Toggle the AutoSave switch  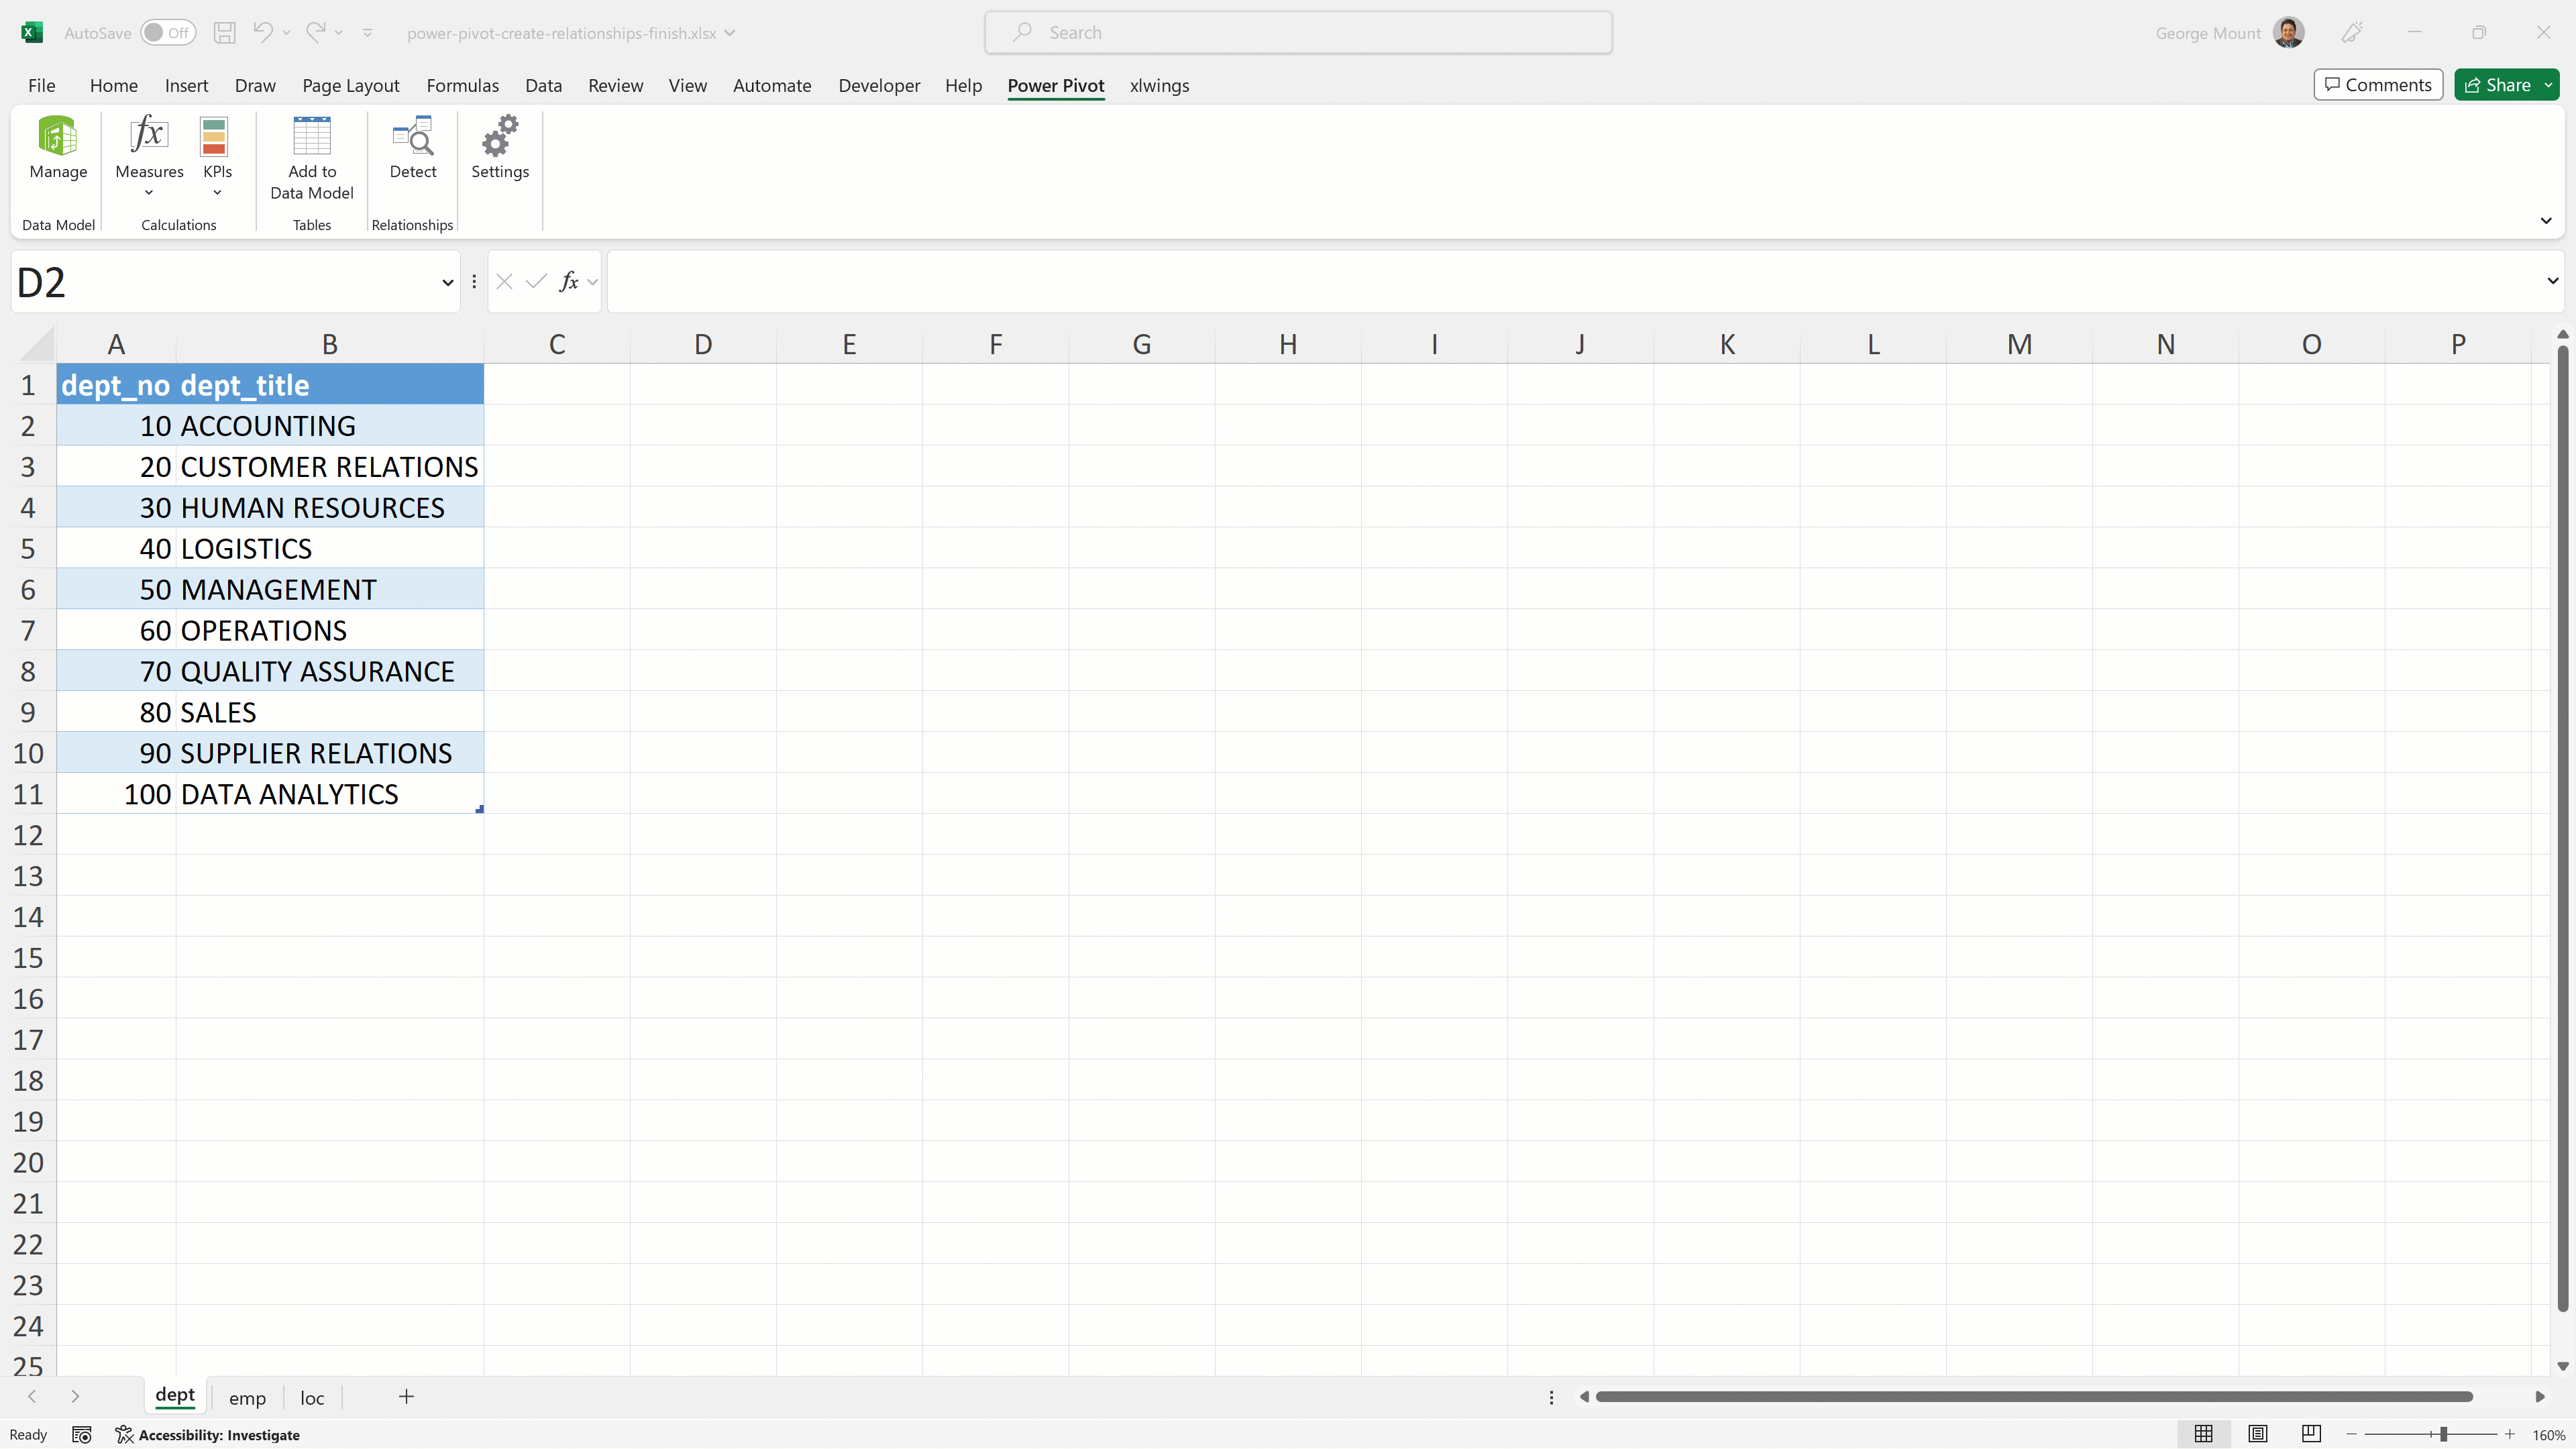(167, 33)
